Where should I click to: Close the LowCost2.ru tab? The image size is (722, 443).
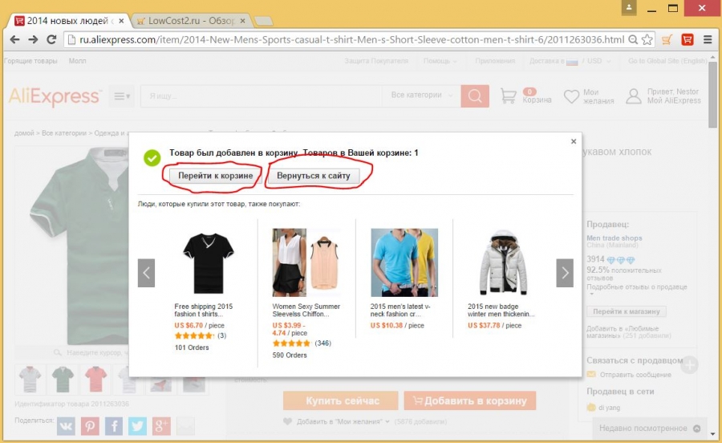point(242,21)
